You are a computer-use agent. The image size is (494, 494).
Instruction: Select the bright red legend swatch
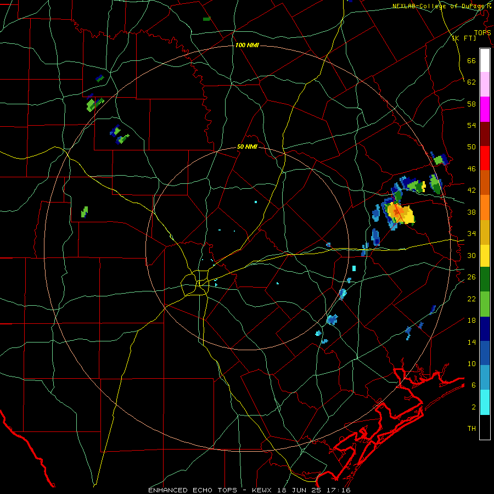(485, 158)
